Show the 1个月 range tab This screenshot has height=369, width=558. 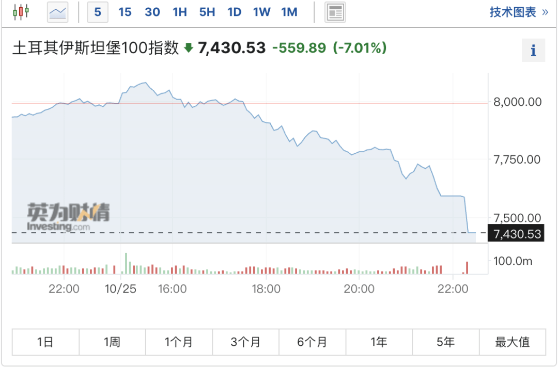(179, 342)
